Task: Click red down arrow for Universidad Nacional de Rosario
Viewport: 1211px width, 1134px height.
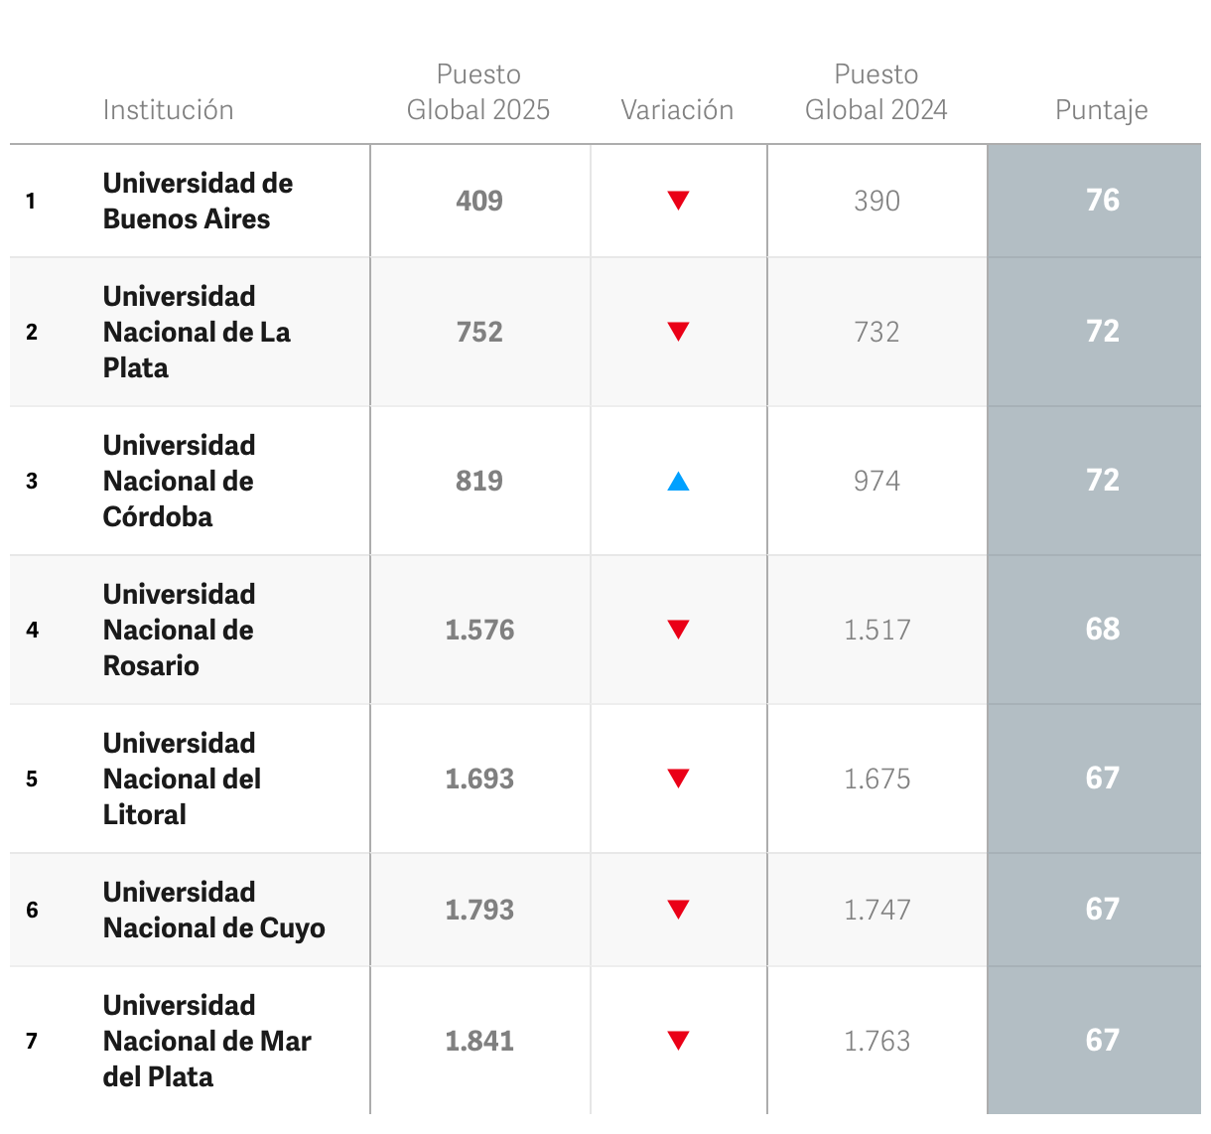Action: (x=678, y=630)
